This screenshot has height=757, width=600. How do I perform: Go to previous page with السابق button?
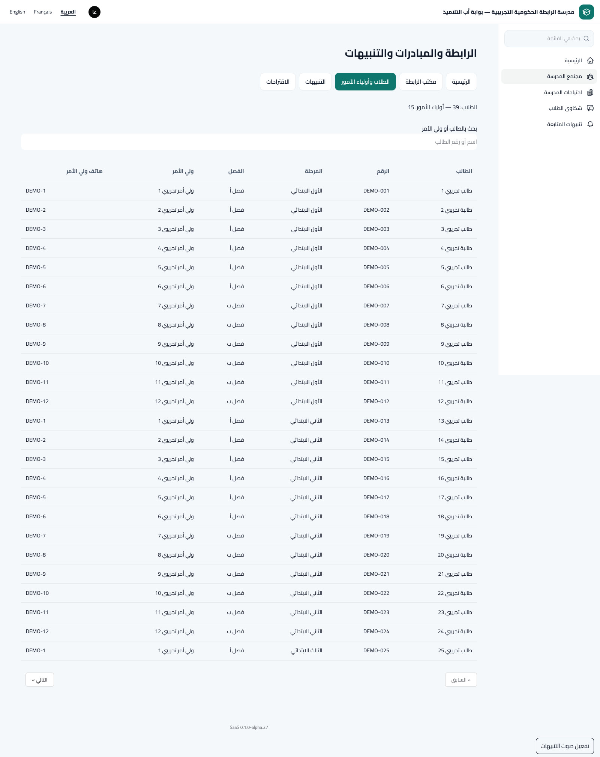[x=461, y=680]
